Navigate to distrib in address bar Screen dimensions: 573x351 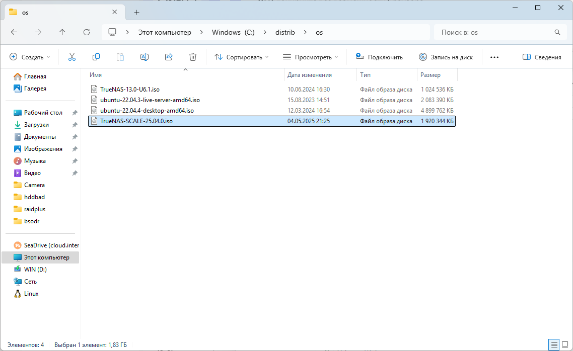tap(285, 32)
